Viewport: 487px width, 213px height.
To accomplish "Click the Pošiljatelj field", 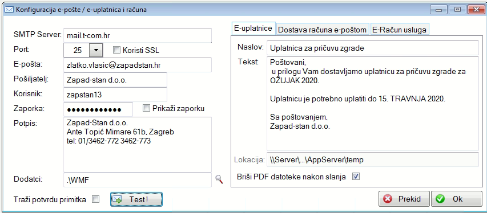I will 115,80.
